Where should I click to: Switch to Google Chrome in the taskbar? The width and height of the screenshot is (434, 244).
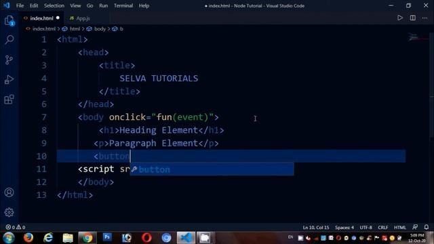pos(87,238)
